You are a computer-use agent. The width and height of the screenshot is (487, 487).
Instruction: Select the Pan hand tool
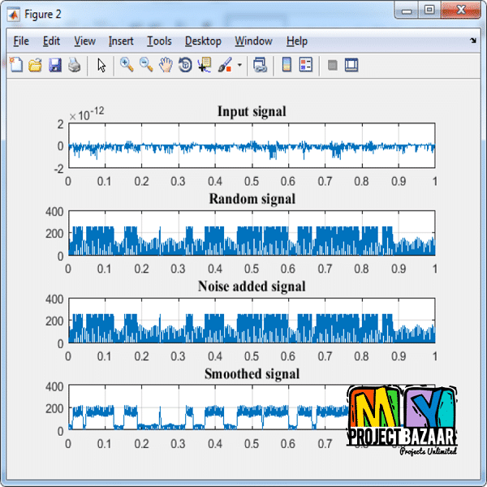[x=166, y=65]
